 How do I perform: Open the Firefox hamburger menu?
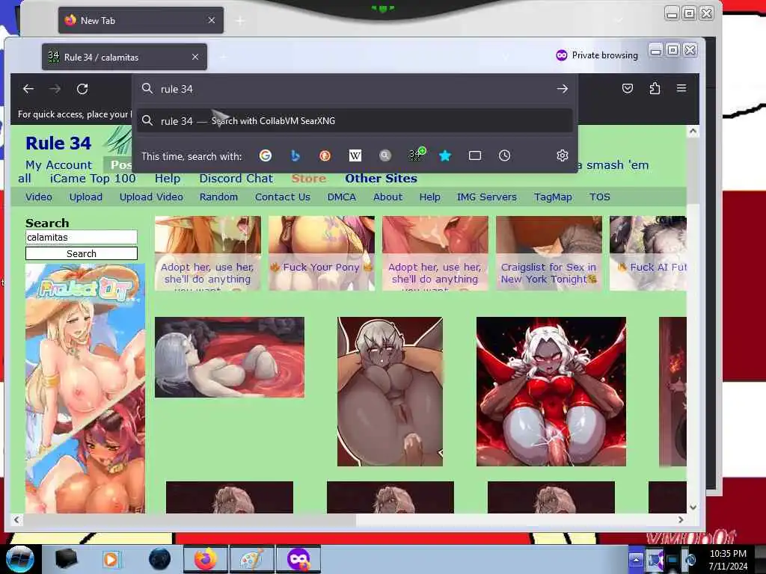(681, 88)
